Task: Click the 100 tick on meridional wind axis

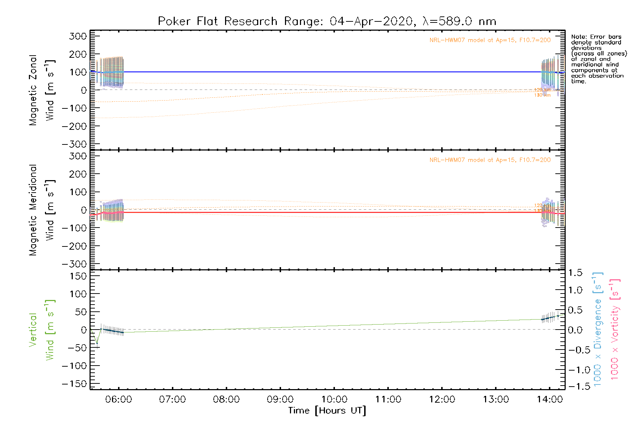Action: (78, 192)
